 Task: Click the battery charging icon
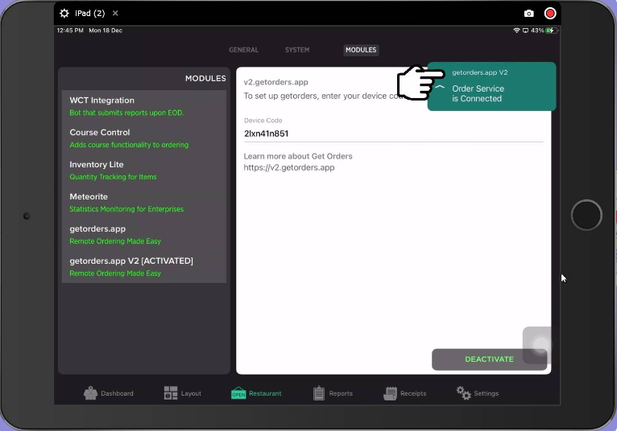(552, 31)
